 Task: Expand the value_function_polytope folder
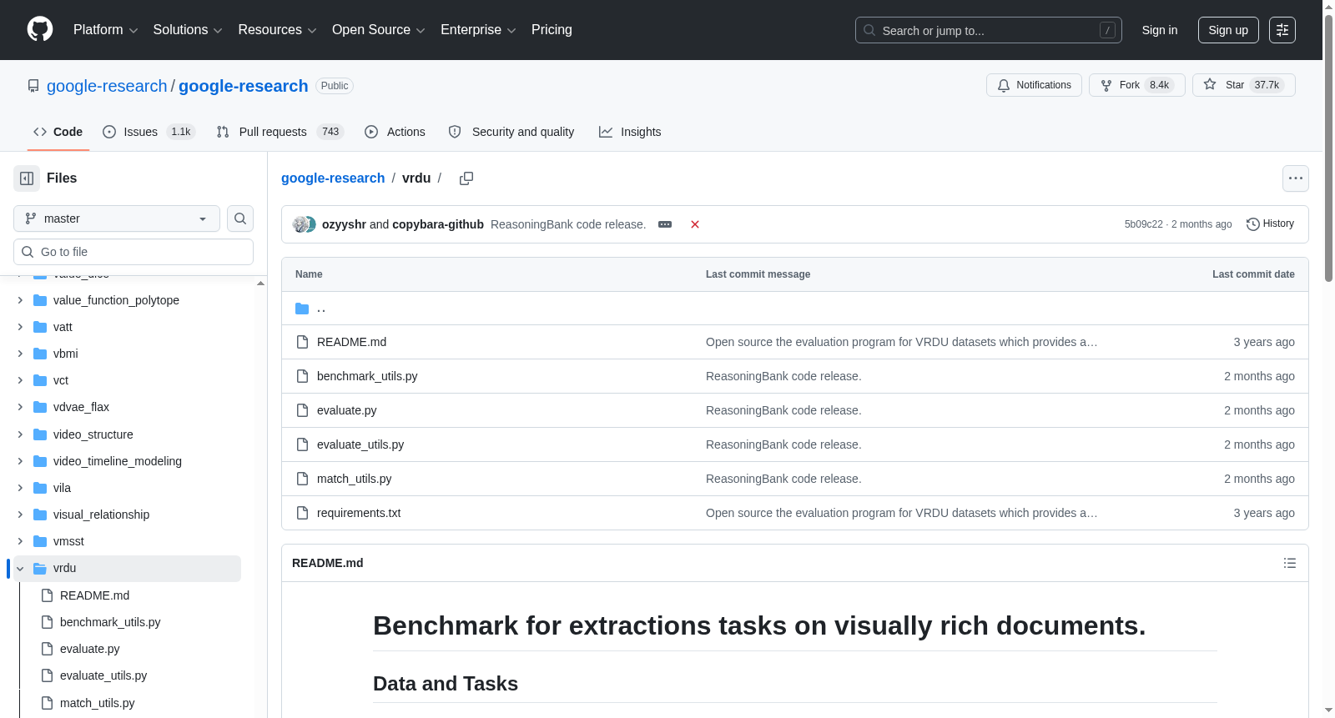(x=20, y=300)
